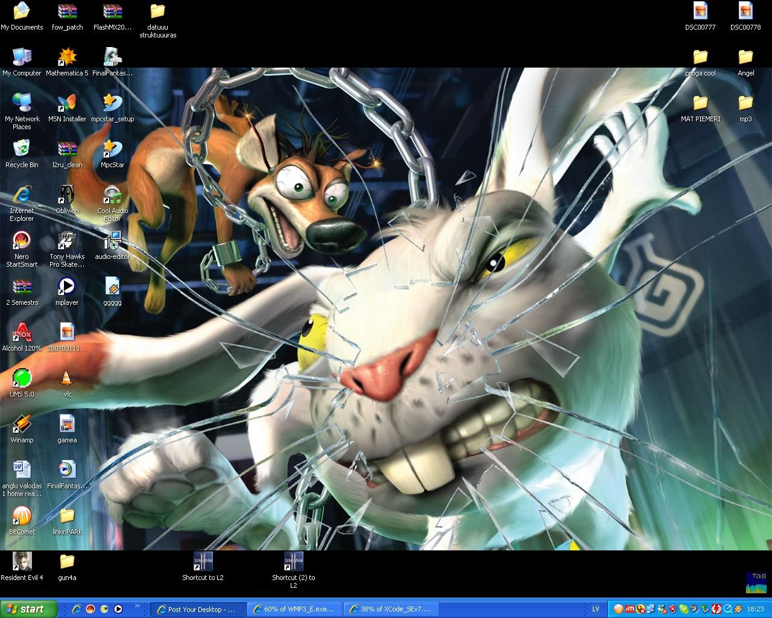Switch to Post Your Desktop taskbar window
Screen dimensions: 772x618
click(x=198, y=609)
